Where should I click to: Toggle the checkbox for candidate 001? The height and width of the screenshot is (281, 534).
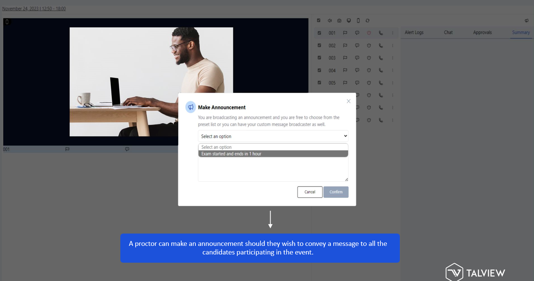coord(319,33)
